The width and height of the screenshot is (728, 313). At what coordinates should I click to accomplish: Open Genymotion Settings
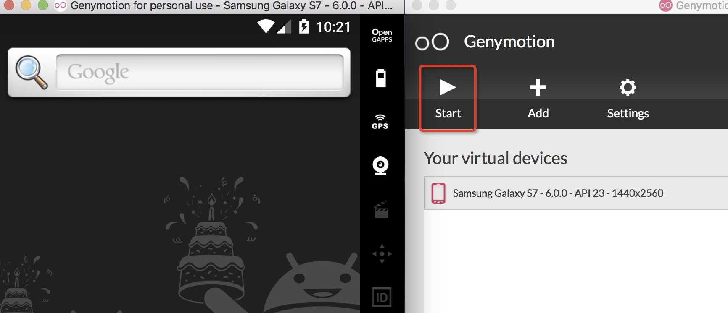[628, 99]
